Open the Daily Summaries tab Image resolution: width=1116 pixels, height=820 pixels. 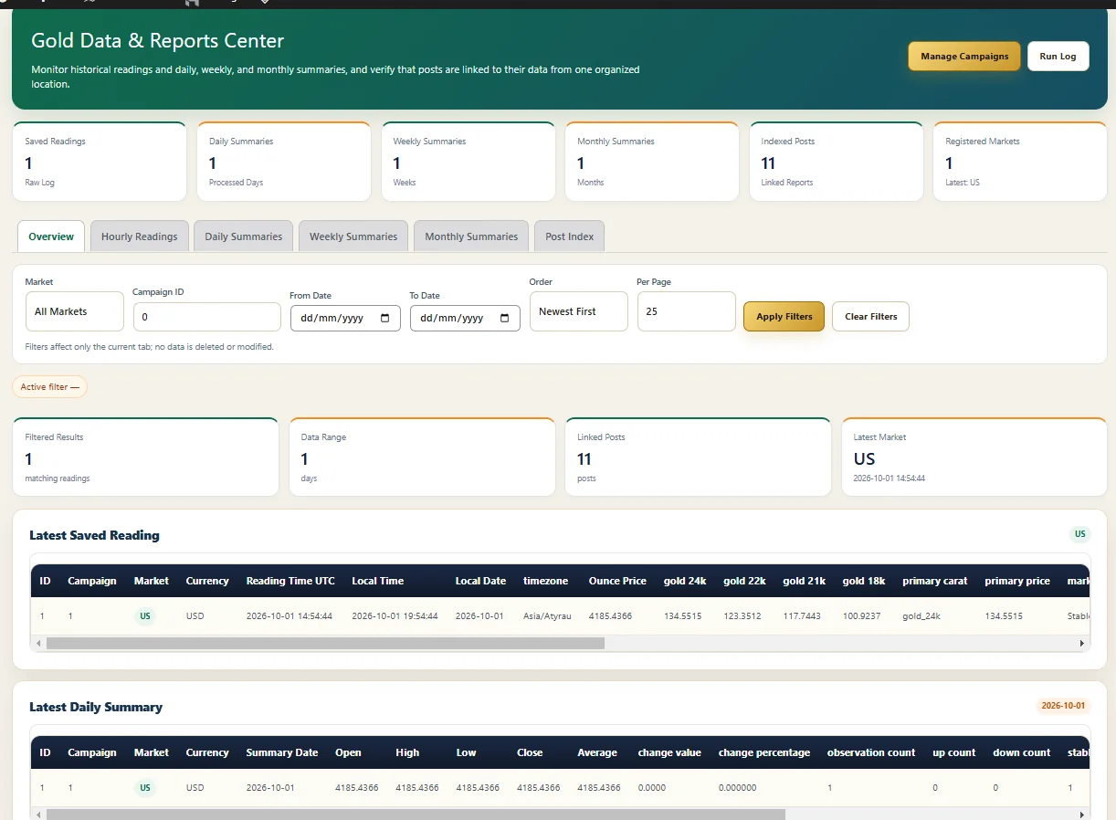click(x=244, y=237)
